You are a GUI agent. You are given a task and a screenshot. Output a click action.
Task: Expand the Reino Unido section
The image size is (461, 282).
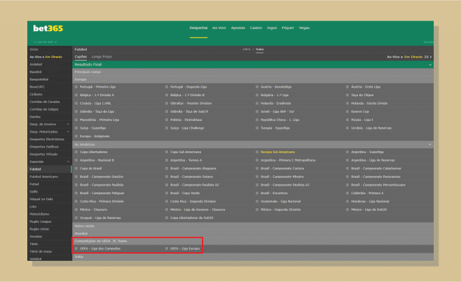pyautogui.click(x=253, y=226)
